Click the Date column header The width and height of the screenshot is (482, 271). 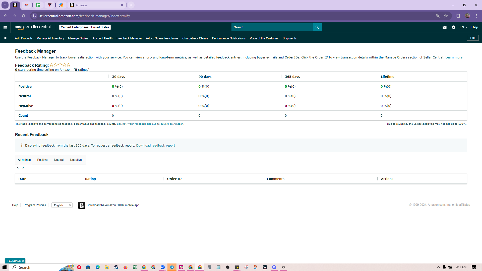[22, 179]
